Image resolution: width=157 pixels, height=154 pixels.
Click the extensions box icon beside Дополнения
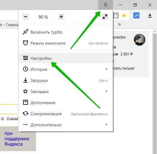click(x=25, y=102)
